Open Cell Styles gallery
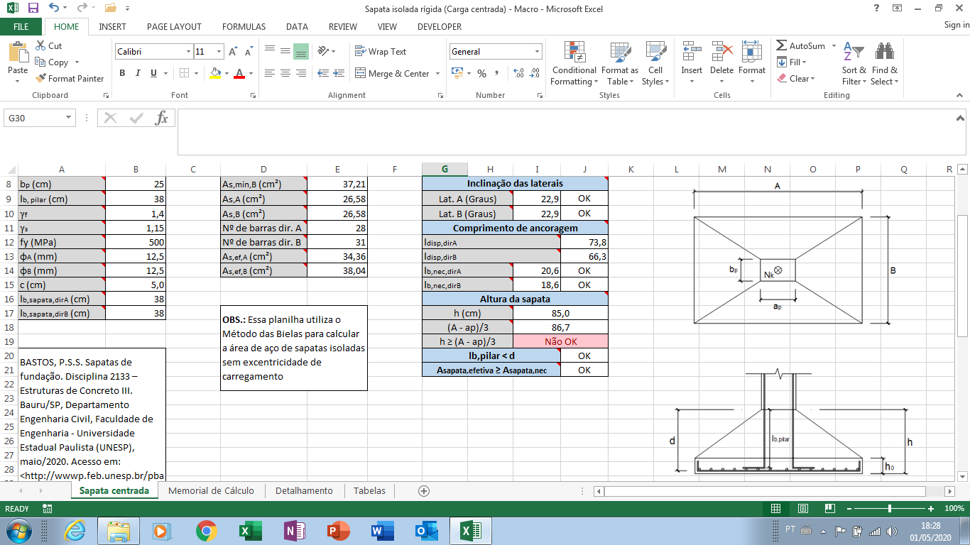Image resolution: width=970 pixels, height=545 pixels. coord(655,64)
